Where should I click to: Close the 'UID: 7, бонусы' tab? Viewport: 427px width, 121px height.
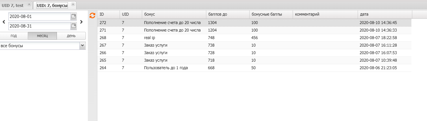point(73,4)
